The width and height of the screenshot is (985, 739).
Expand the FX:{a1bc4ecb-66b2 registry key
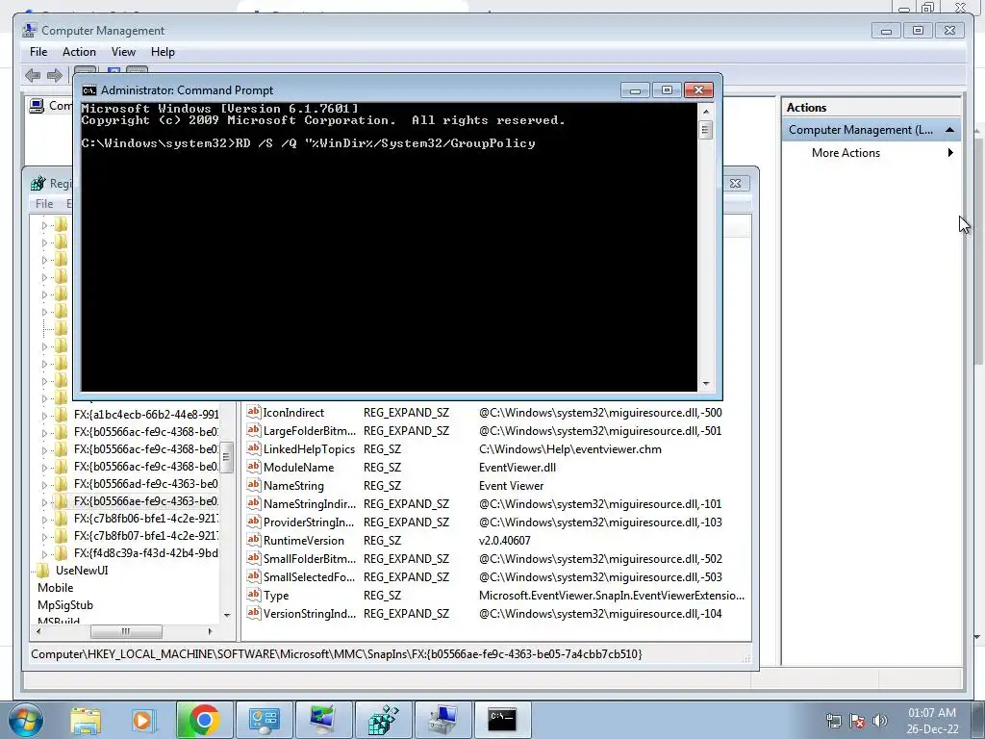pos(44,416)
